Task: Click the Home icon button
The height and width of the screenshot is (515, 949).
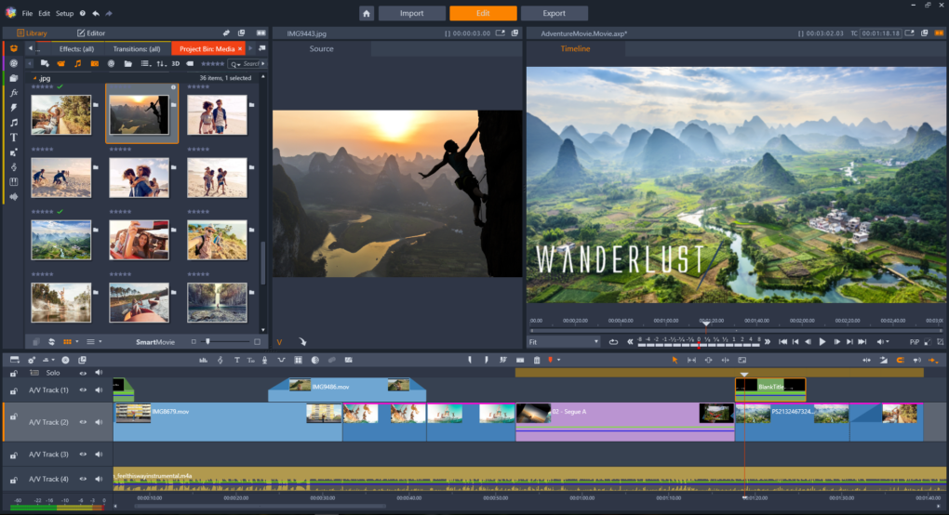Action: point(367,13)
